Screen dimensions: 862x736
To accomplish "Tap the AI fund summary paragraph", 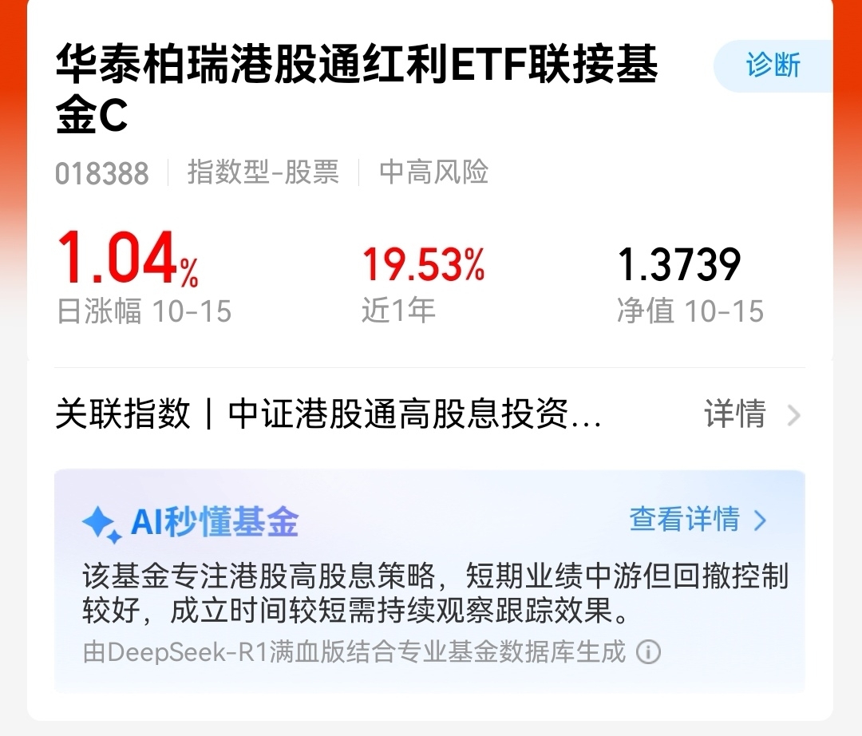I will click(436, 592).
